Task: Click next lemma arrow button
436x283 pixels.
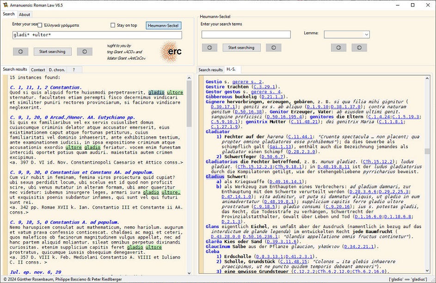Action: click(359, 48)
